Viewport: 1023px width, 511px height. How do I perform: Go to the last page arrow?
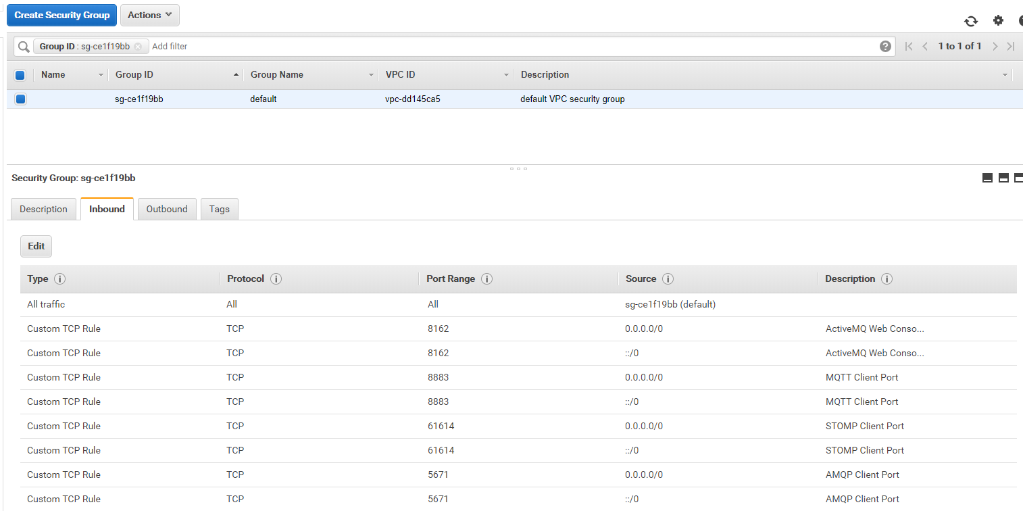click(1011, 46)
